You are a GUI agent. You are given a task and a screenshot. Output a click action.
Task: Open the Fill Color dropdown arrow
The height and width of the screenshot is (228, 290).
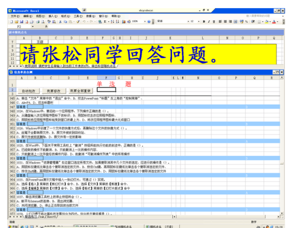click(x=270, y=22)
